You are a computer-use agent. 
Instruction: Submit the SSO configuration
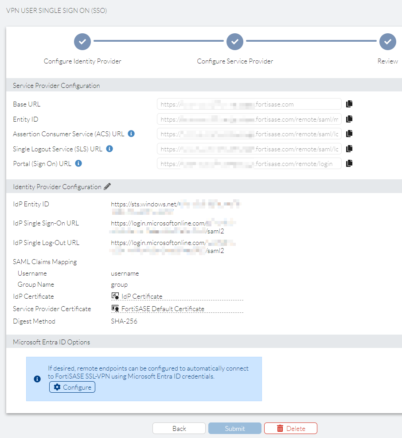pyautogui.click(x=234, y=428)
